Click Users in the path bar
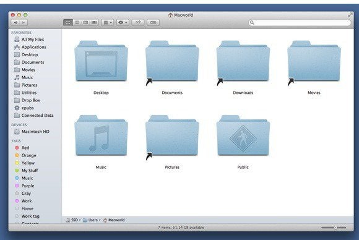The width and height of the screenshot is (359, 240). pyautogui.click(x=90, y=220)
